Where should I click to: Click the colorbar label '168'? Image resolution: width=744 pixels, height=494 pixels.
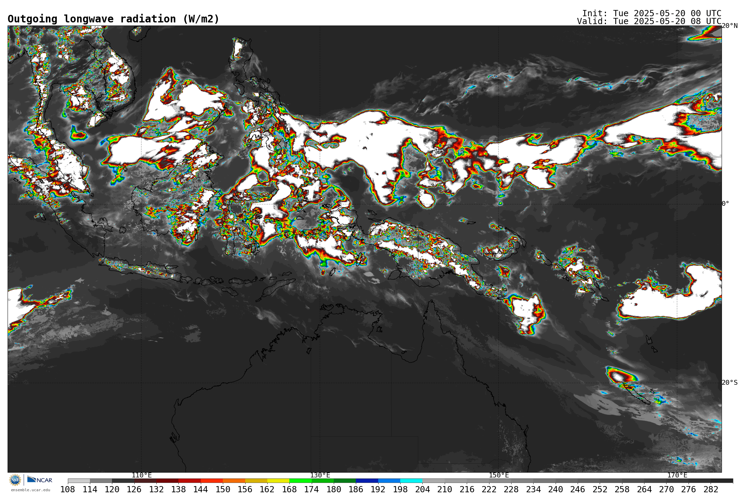pyautogui.click(x=289, y=490)
